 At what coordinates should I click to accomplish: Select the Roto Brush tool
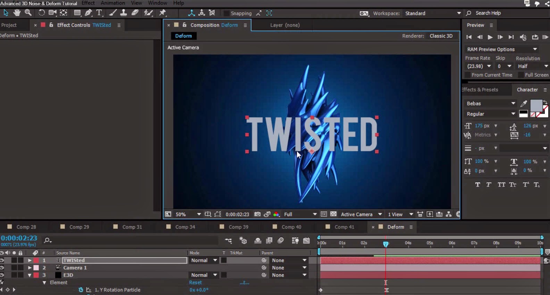(149, 13)
